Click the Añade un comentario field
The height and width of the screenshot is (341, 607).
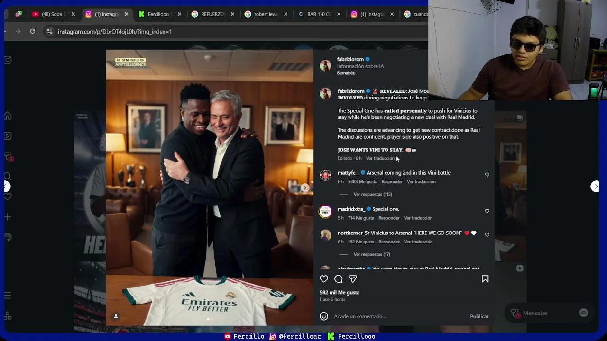[398, 316]
